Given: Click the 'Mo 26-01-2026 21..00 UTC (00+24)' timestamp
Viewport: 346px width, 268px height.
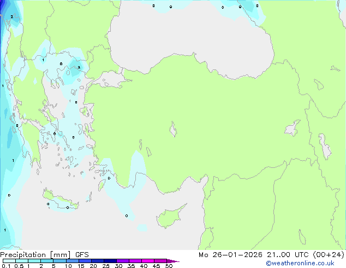Looking at the screenshot, I should 271,255.
